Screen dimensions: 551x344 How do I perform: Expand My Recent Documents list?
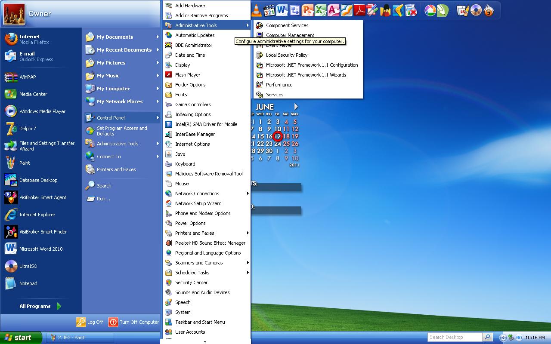point(122,50)
